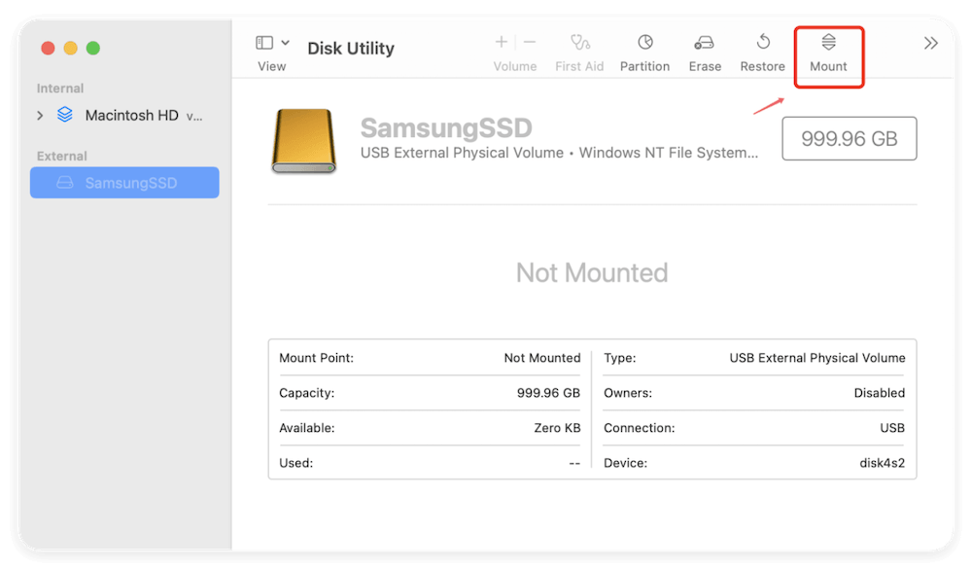This screenshot has width=972, height=569.
Task: Click the Capacity value 999.96 GB
Action: 548,393
